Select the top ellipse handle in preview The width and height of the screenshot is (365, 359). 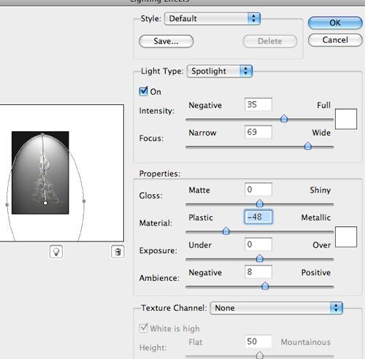pyautogui.click(x=42, y=134)
